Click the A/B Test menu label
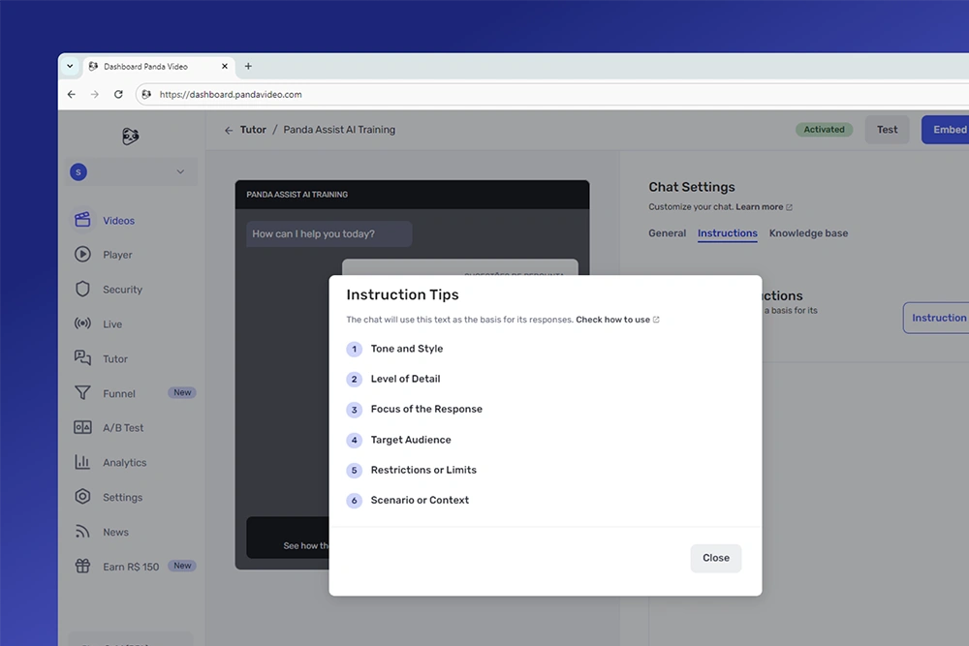The width and height of the screenshot is (969, 646). [123, 428]
